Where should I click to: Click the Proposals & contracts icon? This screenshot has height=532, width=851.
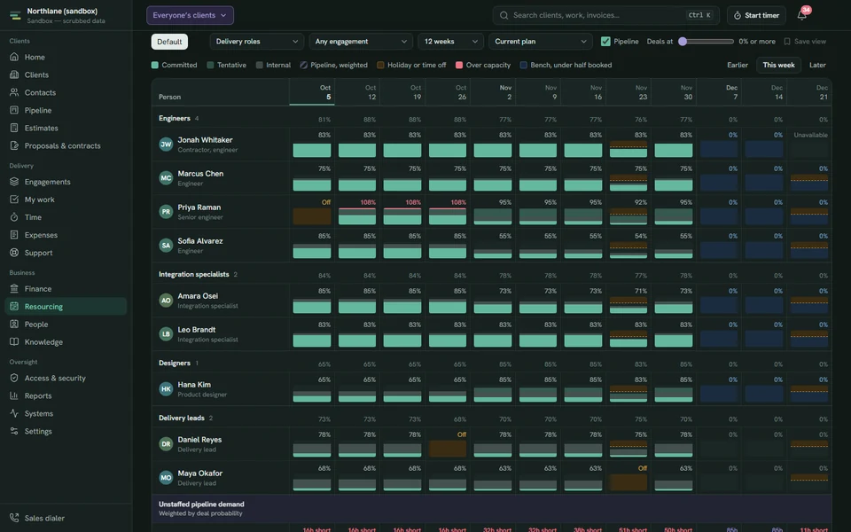point(14,145)
